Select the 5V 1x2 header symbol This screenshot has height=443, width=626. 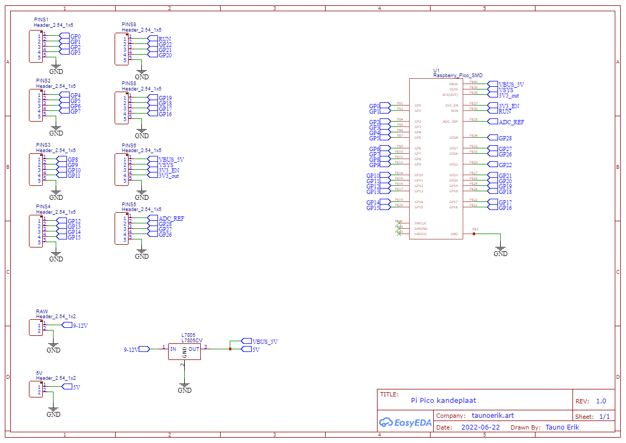coord(36,389)
